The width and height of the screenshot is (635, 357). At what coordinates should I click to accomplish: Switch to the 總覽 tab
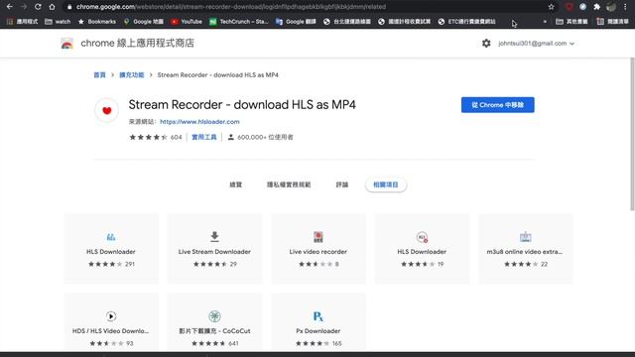pyautogui.click(x=236, y=184)
